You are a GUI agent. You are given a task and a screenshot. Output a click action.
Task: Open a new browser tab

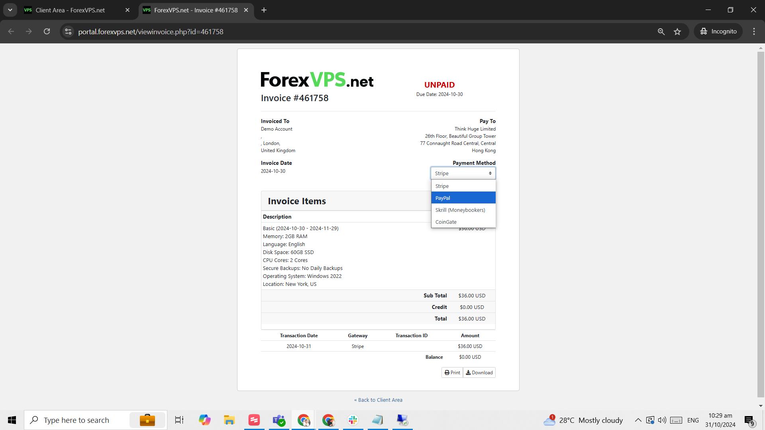(x=264, y=10)
